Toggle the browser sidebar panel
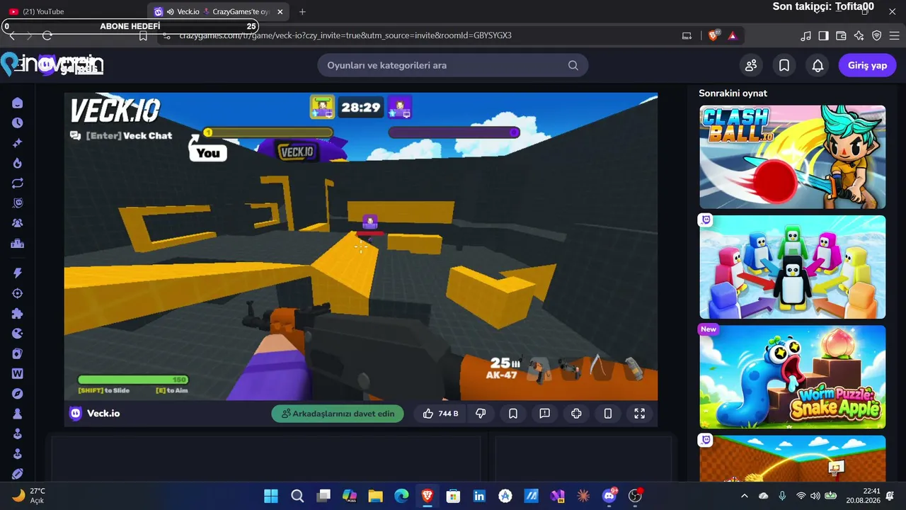The image size is (906, 510). 823,35
